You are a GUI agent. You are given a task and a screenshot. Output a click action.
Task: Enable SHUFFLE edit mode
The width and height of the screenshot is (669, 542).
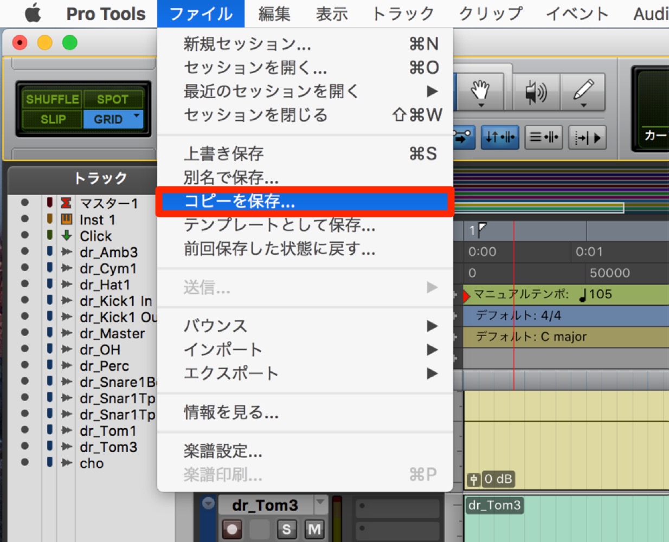(52, 99)
